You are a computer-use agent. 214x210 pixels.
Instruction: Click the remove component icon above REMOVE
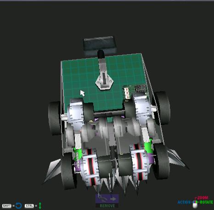pos(107,199)
